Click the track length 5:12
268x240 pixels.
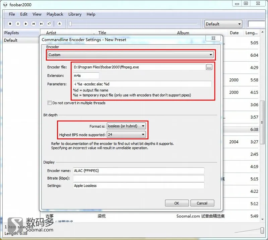coord(254,204)
